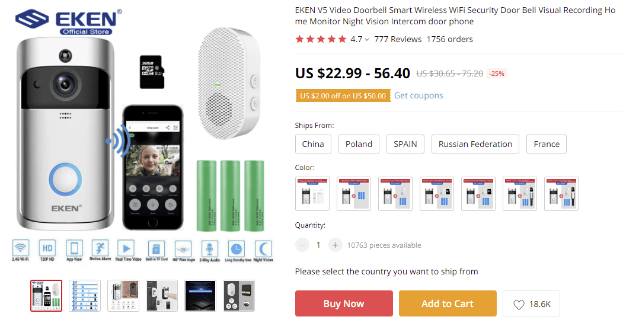623x323 pixels.
Task: Select China as ship-from country
Action: (313, 144)
